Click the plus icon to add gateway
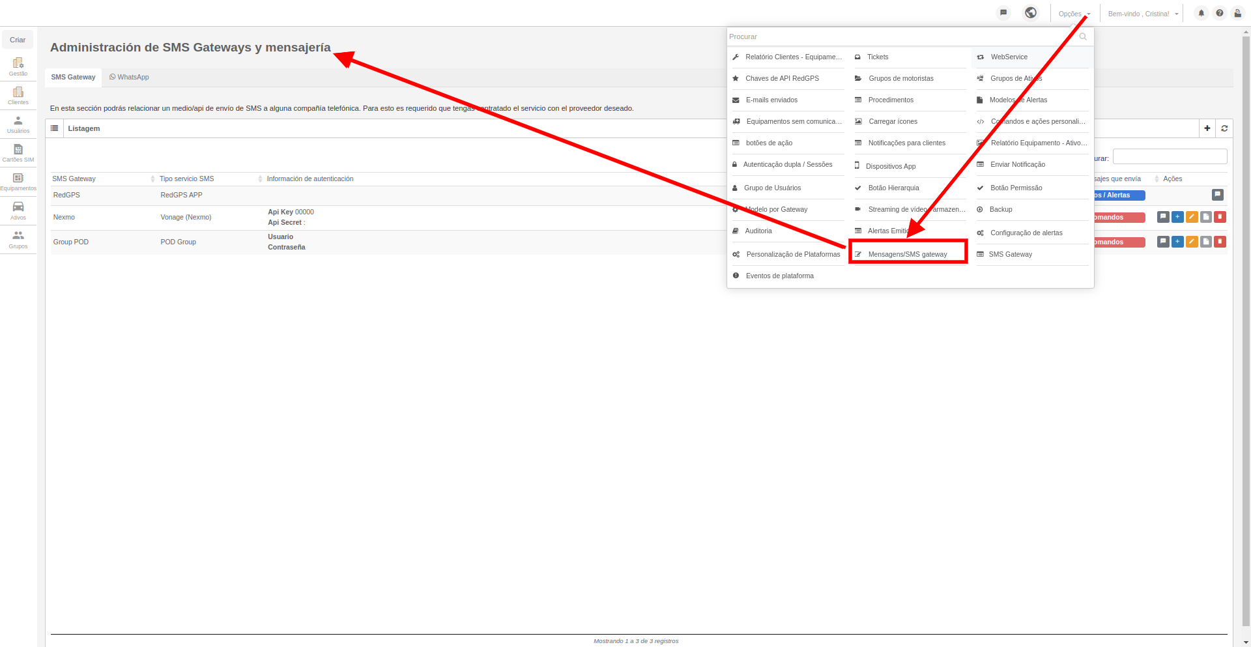 click(x=1207, y=128)
